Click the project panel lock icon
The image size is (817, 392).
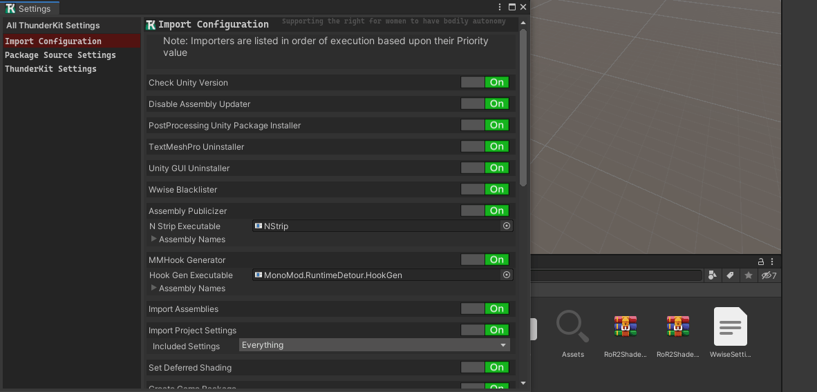point(761,262)
